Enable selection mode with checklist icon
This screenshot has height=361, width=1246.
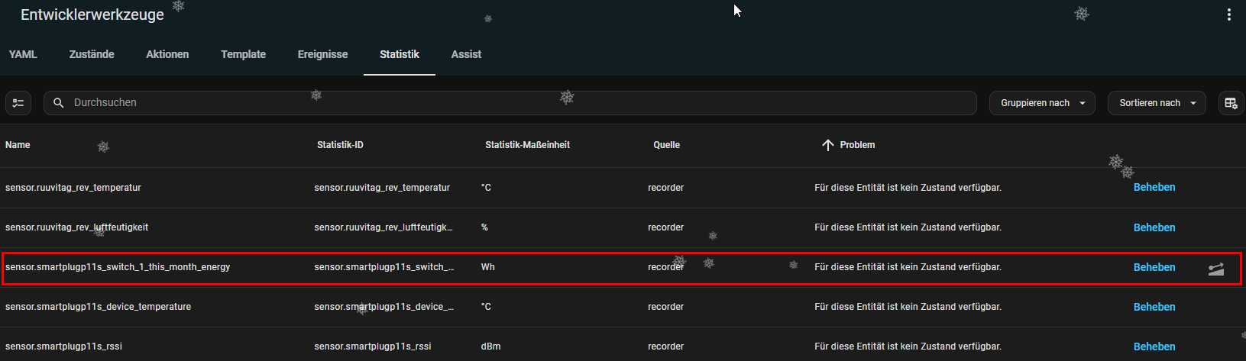click(18, 103)
